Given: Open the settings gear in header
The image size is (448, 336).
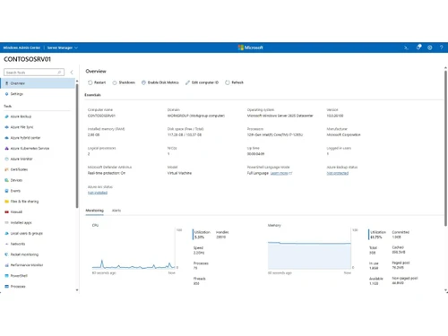Looking at the screenshot, I should click(x=430, y=47).
